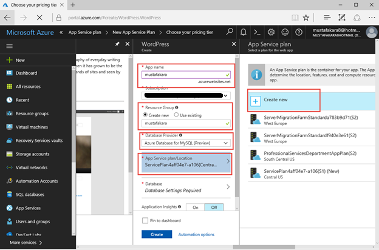Viewport: 379px width, 250px height.
Task: Open browser reading view icon
Action: pos(295,18)
